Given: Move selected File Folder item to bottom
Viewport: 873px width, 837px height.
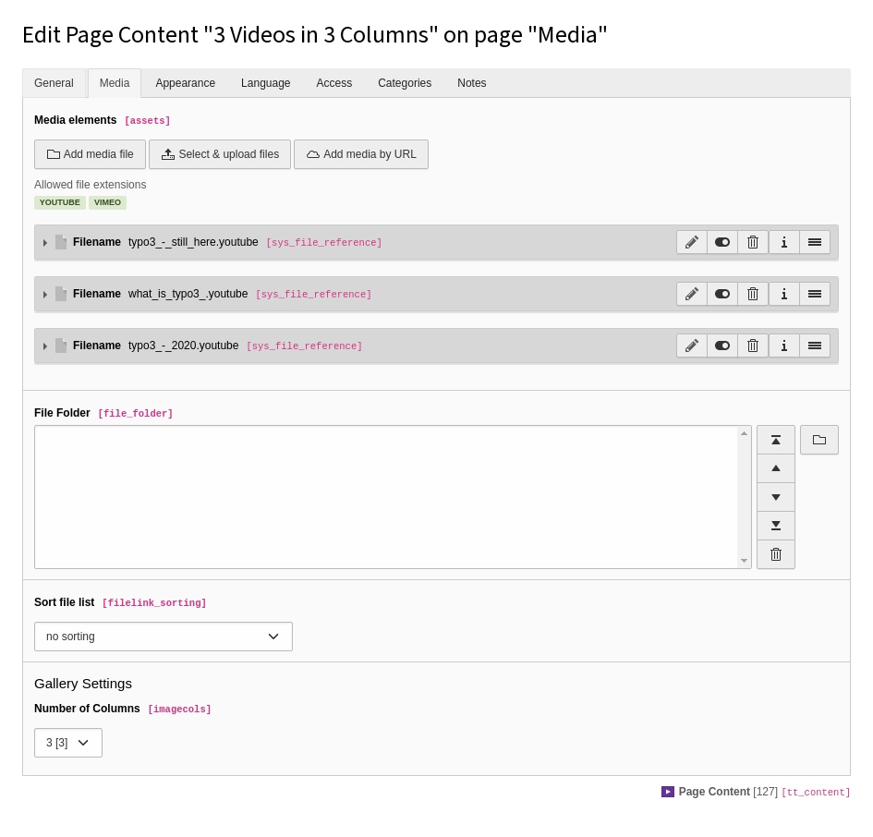Looking at the screenshot, I should click(776, 525).
